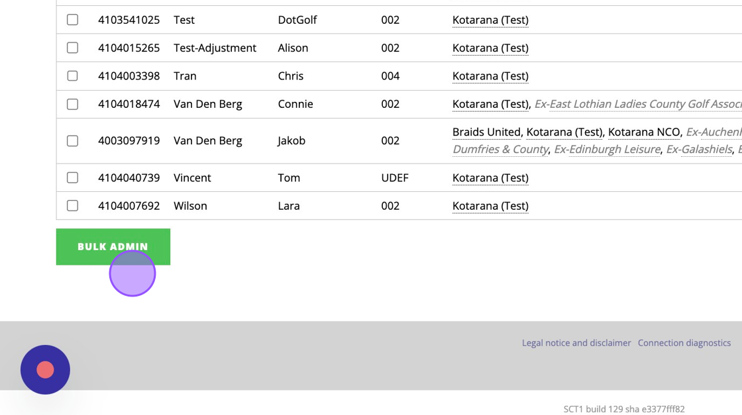Click Ex-East Lothian Ladies County Golf link

tap(638, 104)
